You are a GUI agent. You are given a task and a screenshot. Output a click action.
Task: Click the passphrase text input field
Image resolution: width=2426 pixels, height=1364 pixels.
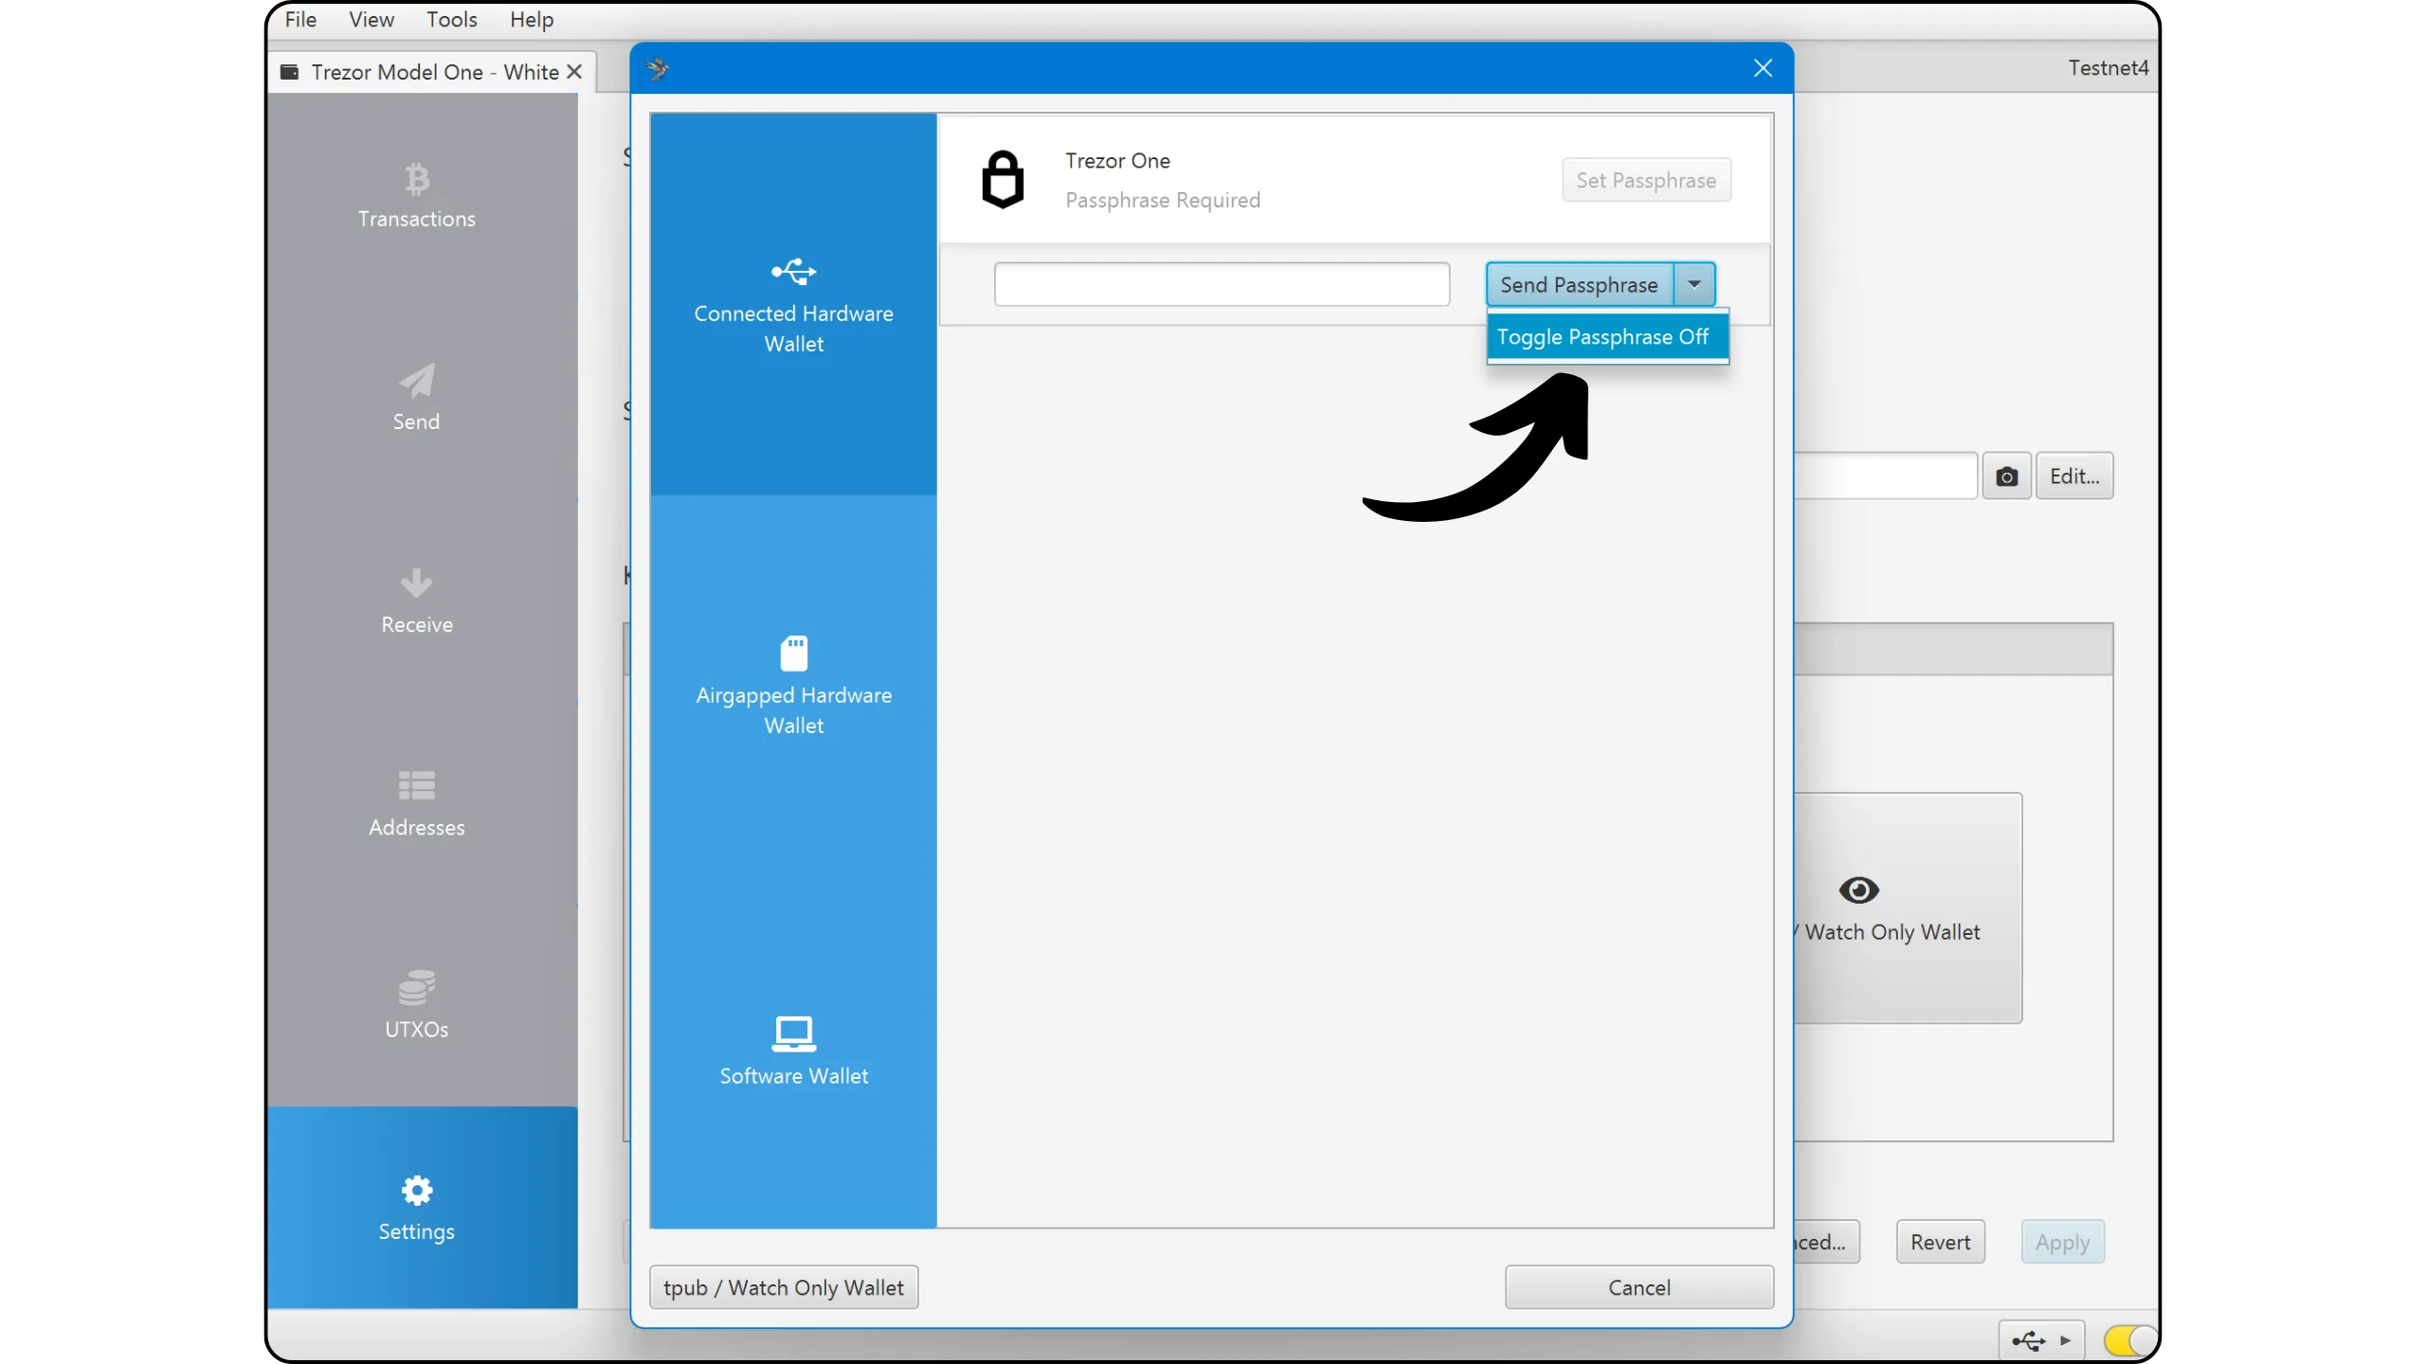tap(1221, 284)
